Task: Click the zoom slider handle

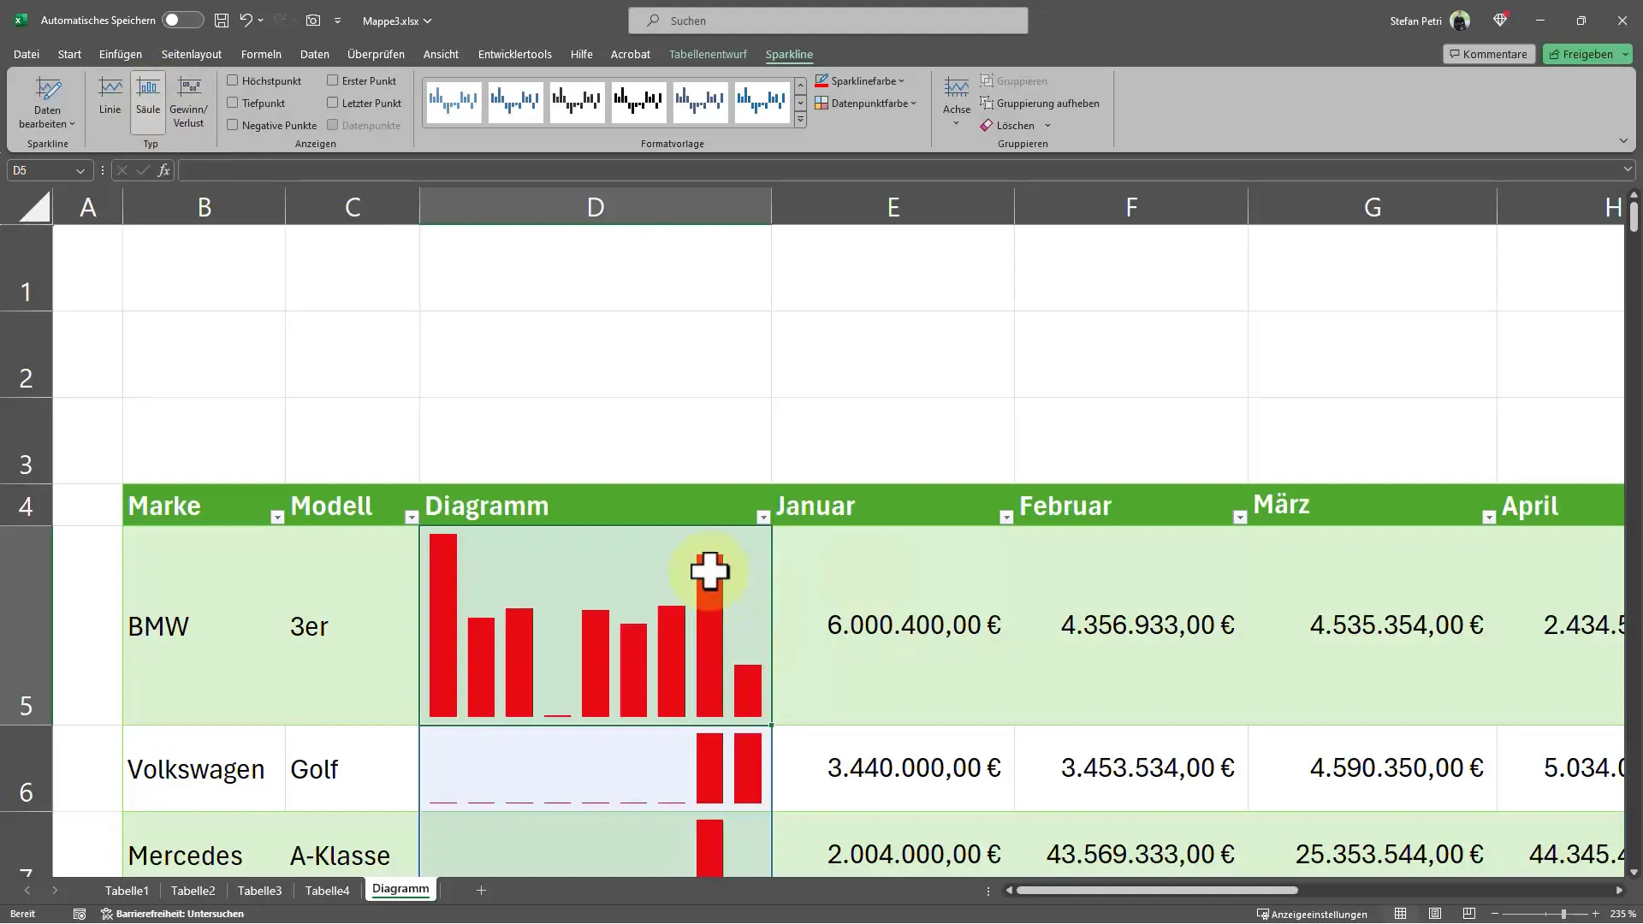Action: (x=1563, y=914)
